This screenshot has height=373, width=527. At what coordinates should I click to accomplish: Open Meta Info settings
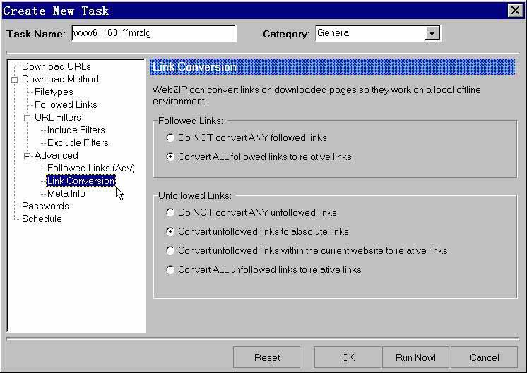click(x=66, y=194)
